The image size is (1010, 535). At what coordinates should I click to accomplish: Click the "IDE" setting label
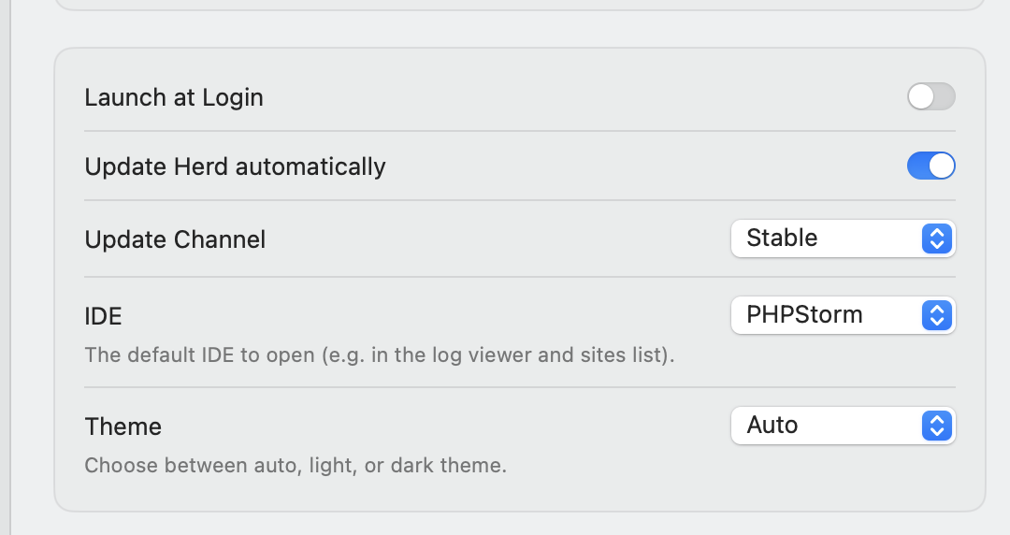pyautogui.click(x=103, y=316)
